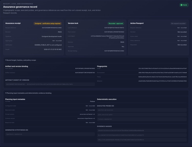Collapse Bound target, hashes, and policy scope
The height and width of the screenshot is (147, 192).
(20, 60)
